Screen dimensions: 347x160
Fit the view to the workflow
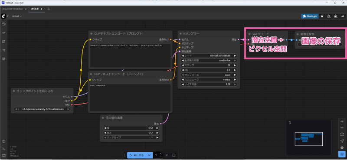point(342,134)
